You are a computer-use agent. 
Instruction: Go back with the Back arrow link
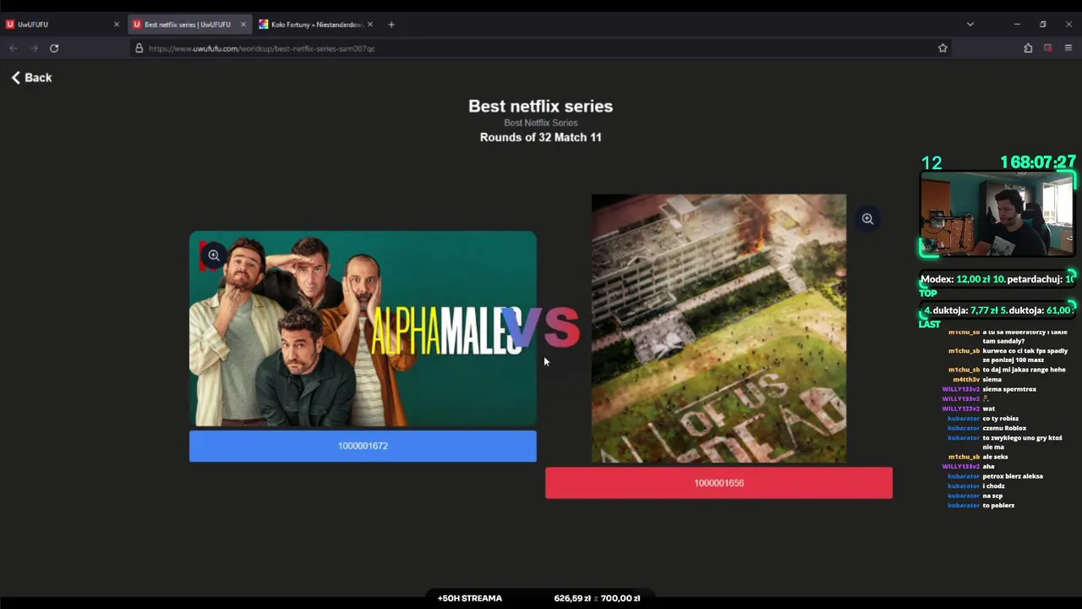tap(31, 78)
